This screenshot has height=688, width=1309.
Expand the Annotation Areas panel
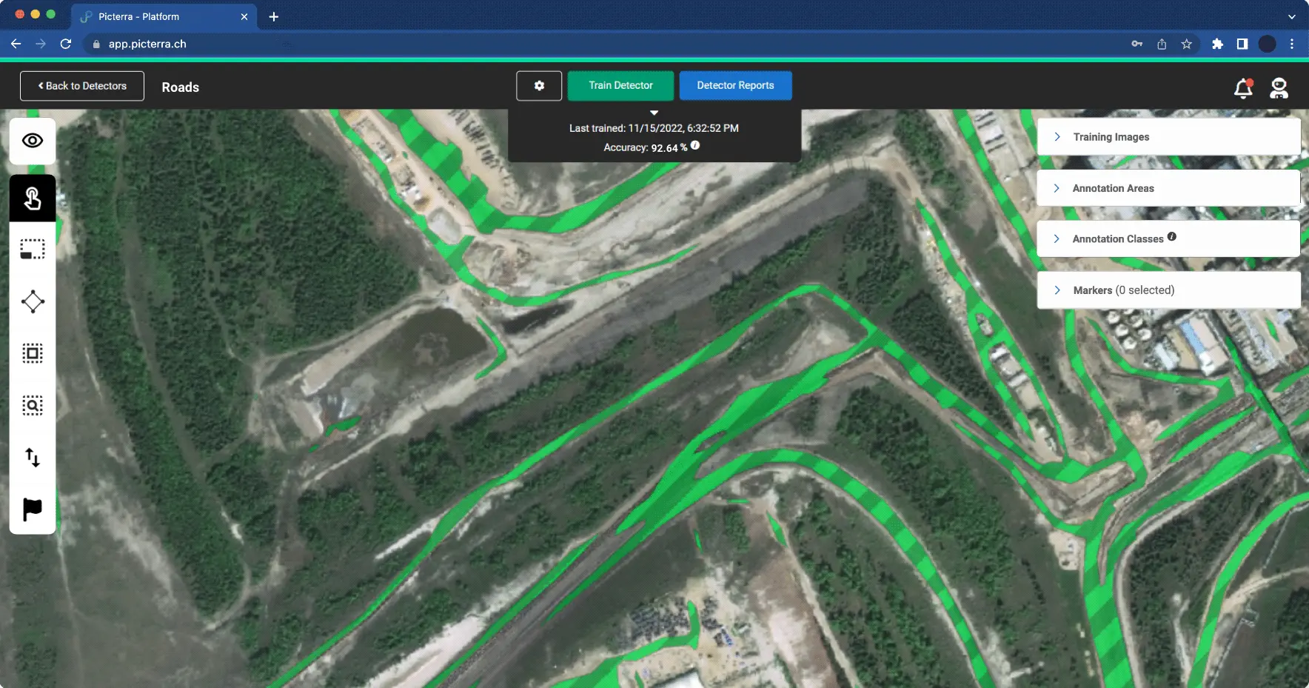1168,188
